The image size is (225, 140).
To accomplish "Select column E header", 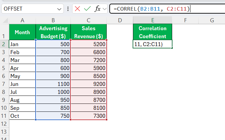I will point(153,20).
